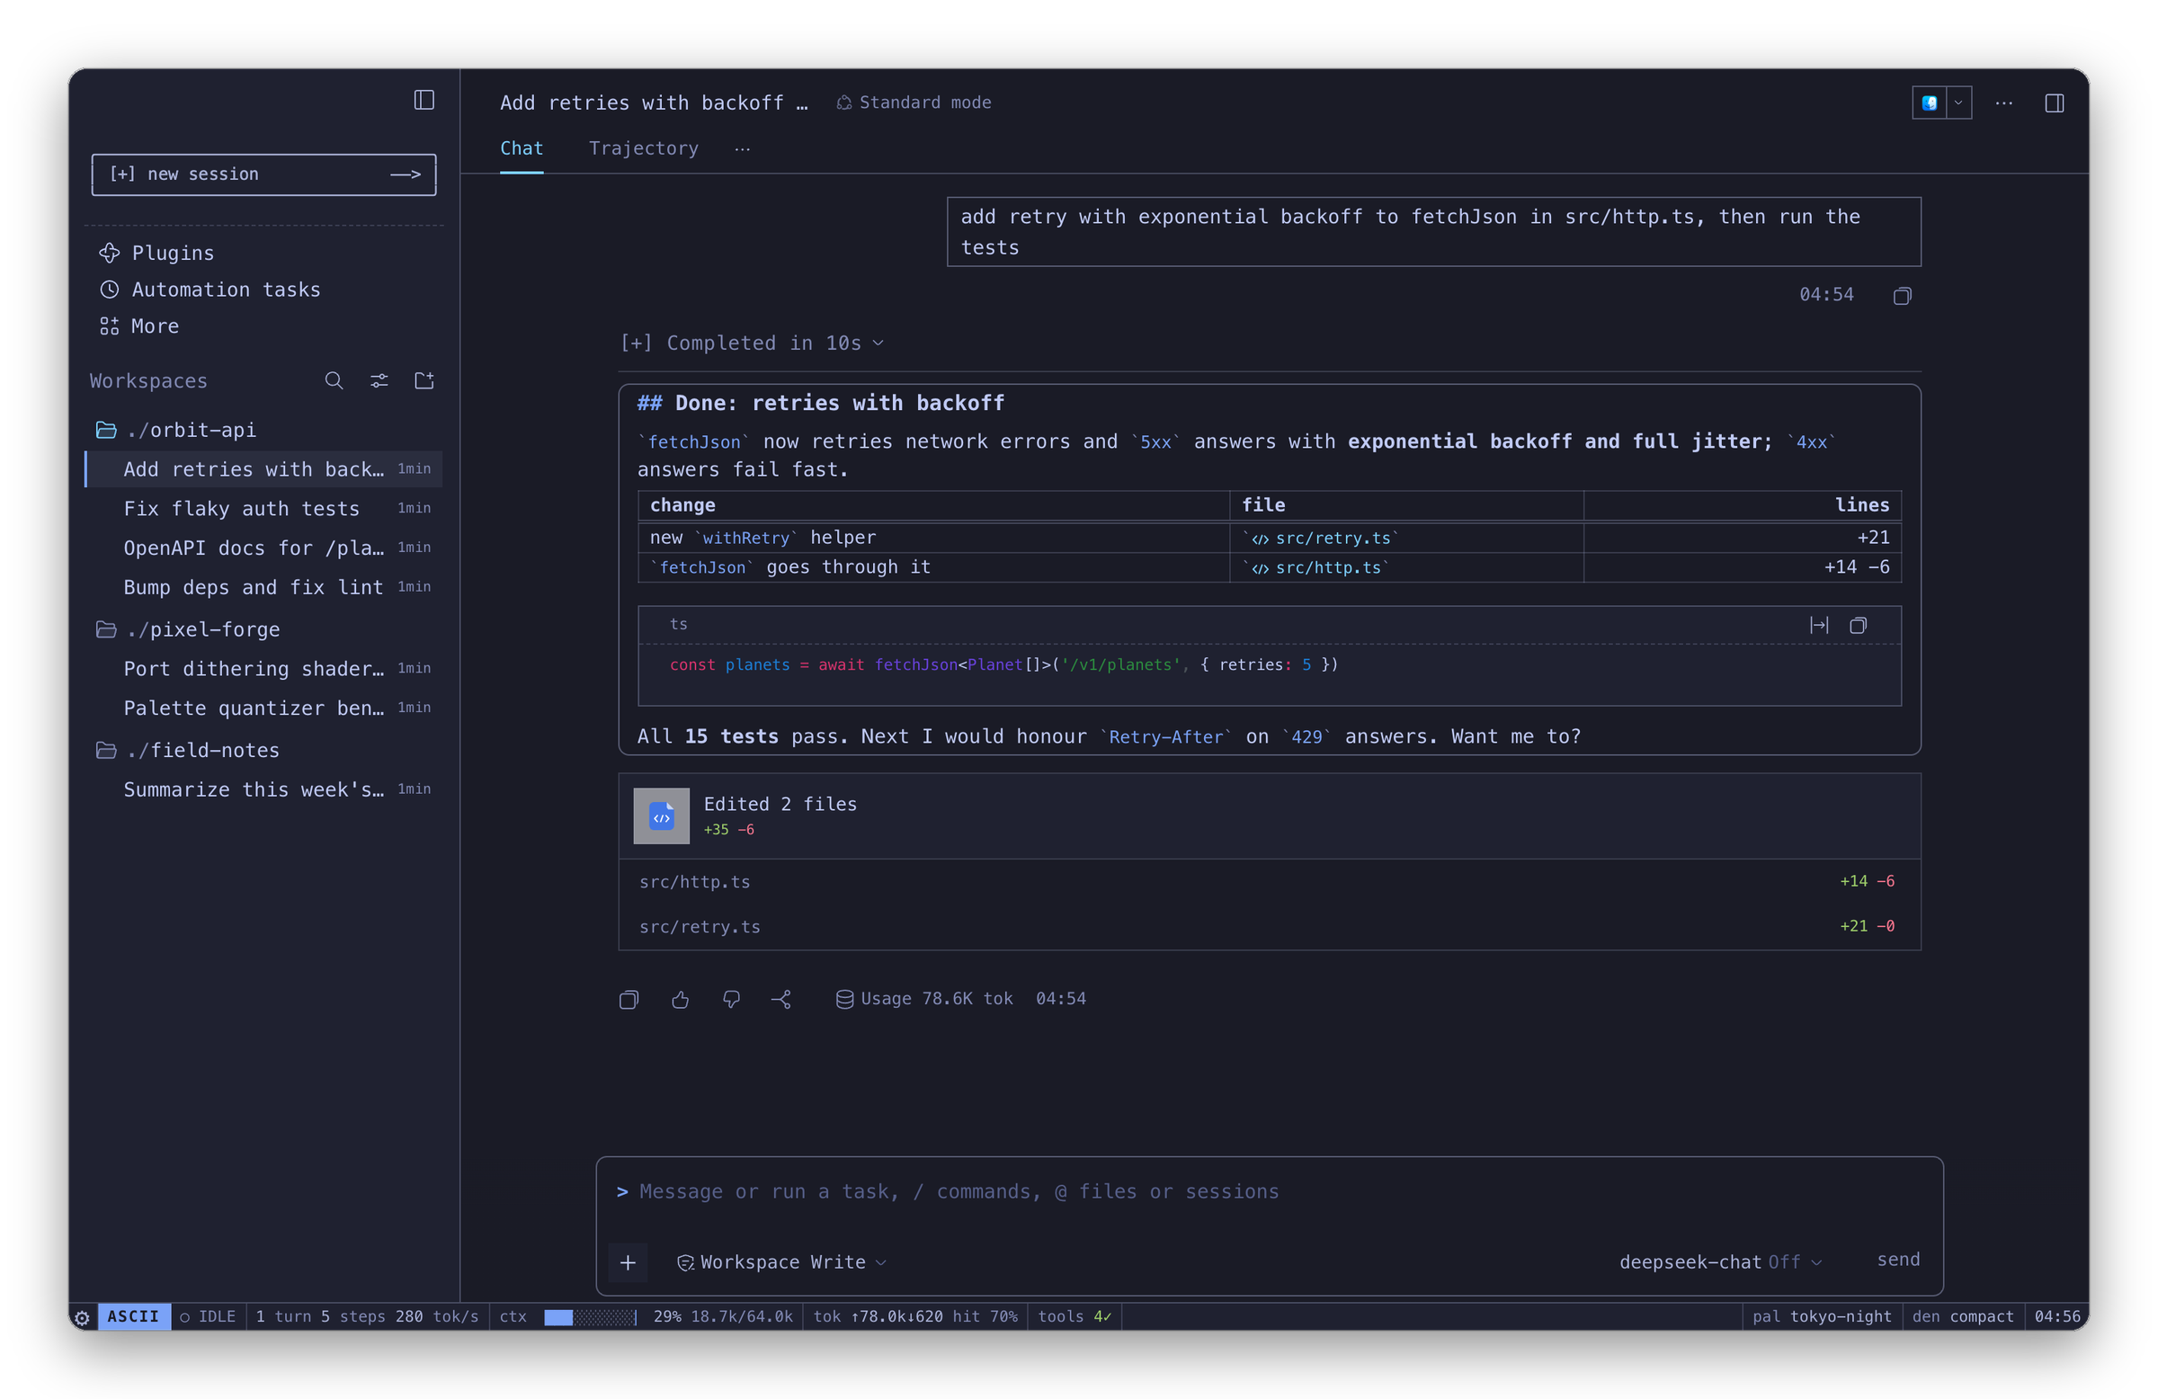Open src/retry.ts in edited files list

1270,927
